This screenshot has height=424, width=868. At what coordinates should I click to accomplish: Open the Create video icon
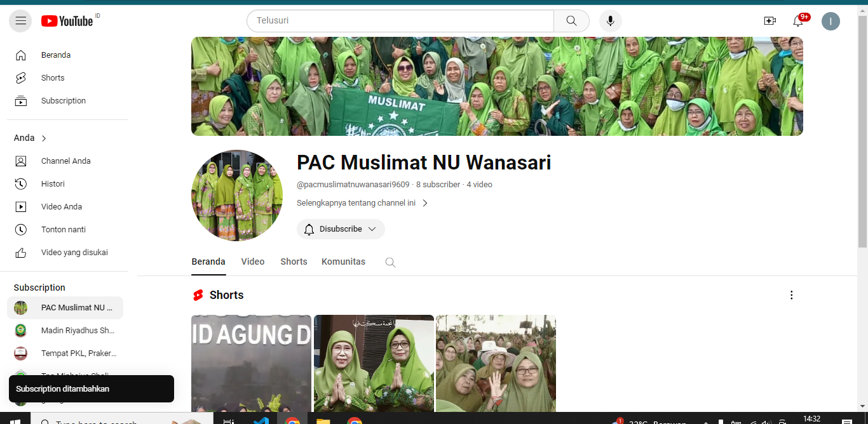coord(770,21)
